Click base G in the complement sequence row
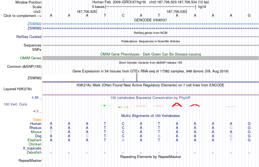This screenshot has height=167, width=259. point(249,15)
